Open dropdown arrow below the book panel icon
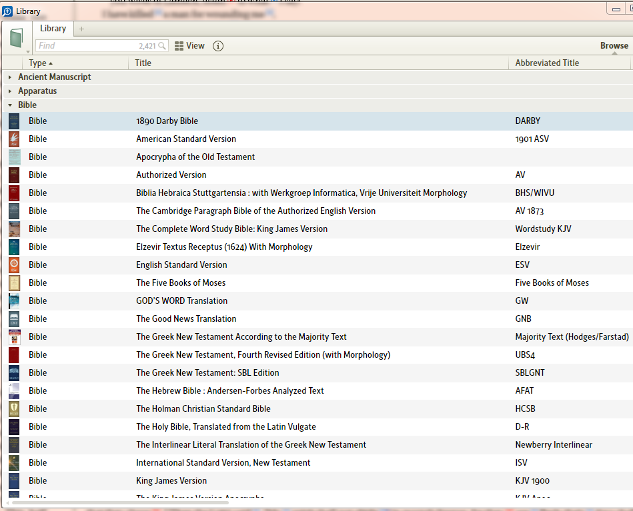The height and width of the screenshot is (511, 633). pos(28,51)
